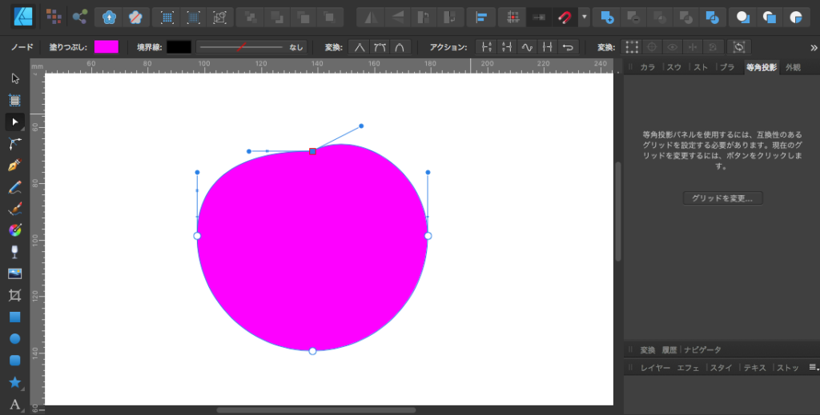
Task: Open the snapping options dropdown arrow
Action: coord(585,16)
